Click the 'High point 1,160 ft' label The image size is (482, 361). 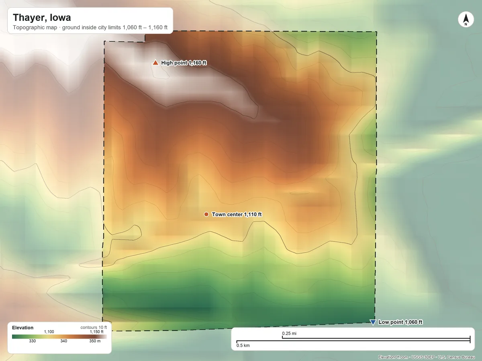[184, 63]
